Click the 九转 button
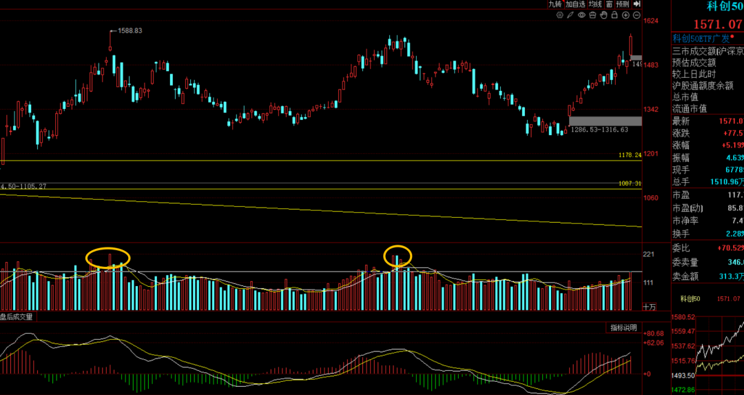 pos(555,4)
